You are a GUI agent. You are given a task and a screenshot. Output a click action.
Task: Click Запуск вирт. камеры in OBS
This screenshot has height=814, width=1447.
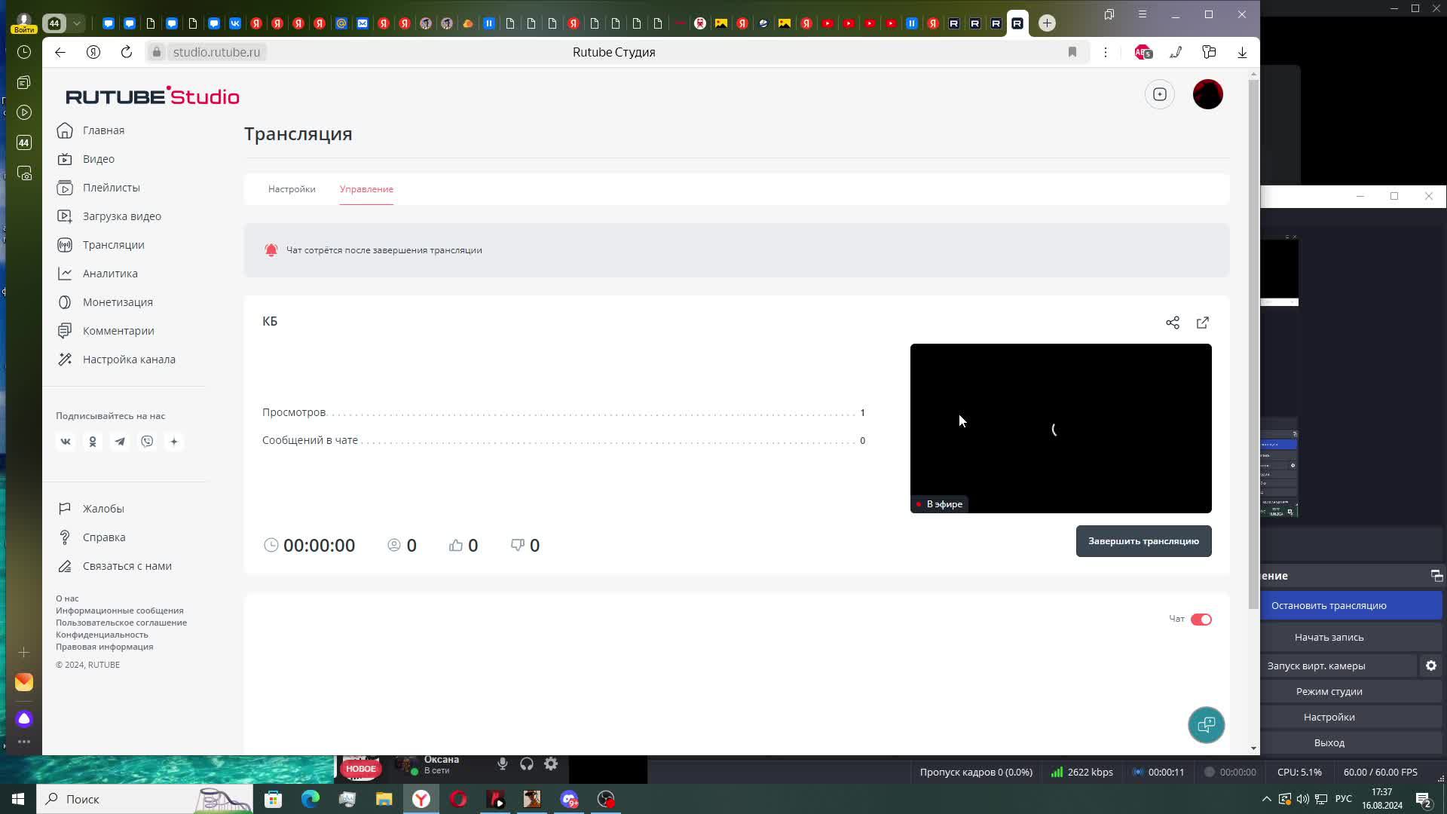tap(1316, 666)
